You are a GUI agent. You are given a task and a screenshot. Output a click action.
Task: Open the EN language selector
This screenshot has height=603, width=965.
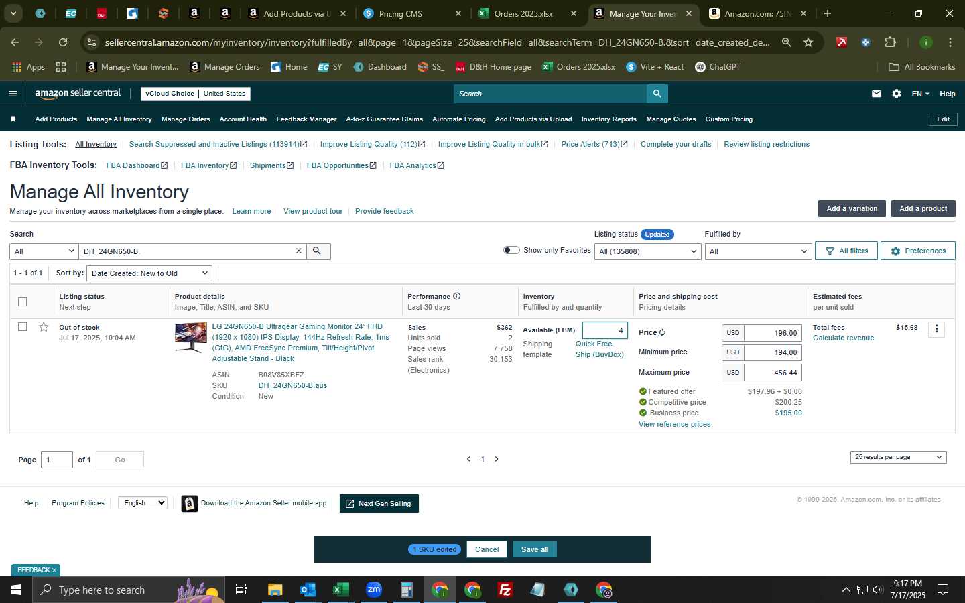pyautogui.click(x=920, y=94)
